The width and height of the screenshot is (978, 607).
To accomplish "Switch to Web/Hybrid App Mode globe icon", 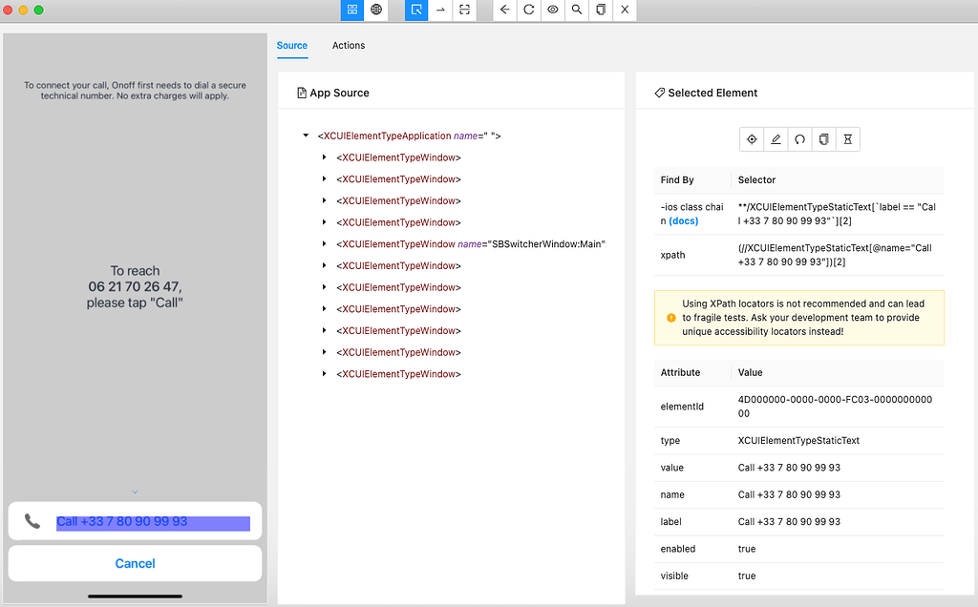I will pyautogui.click(x=376, y=10).
